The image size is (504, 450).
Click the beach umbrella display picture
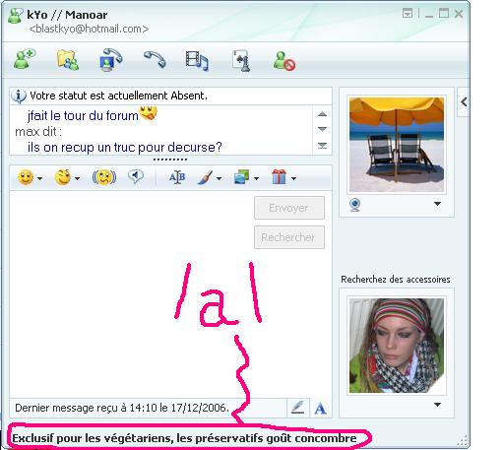pos(397,145)
